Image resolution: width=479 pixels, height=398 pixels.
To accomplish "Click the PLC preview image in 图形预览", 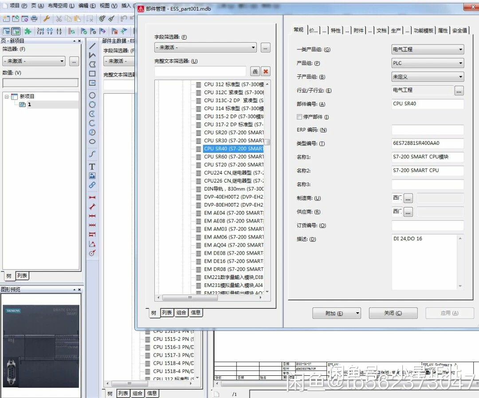I will (x=41, y=346).
